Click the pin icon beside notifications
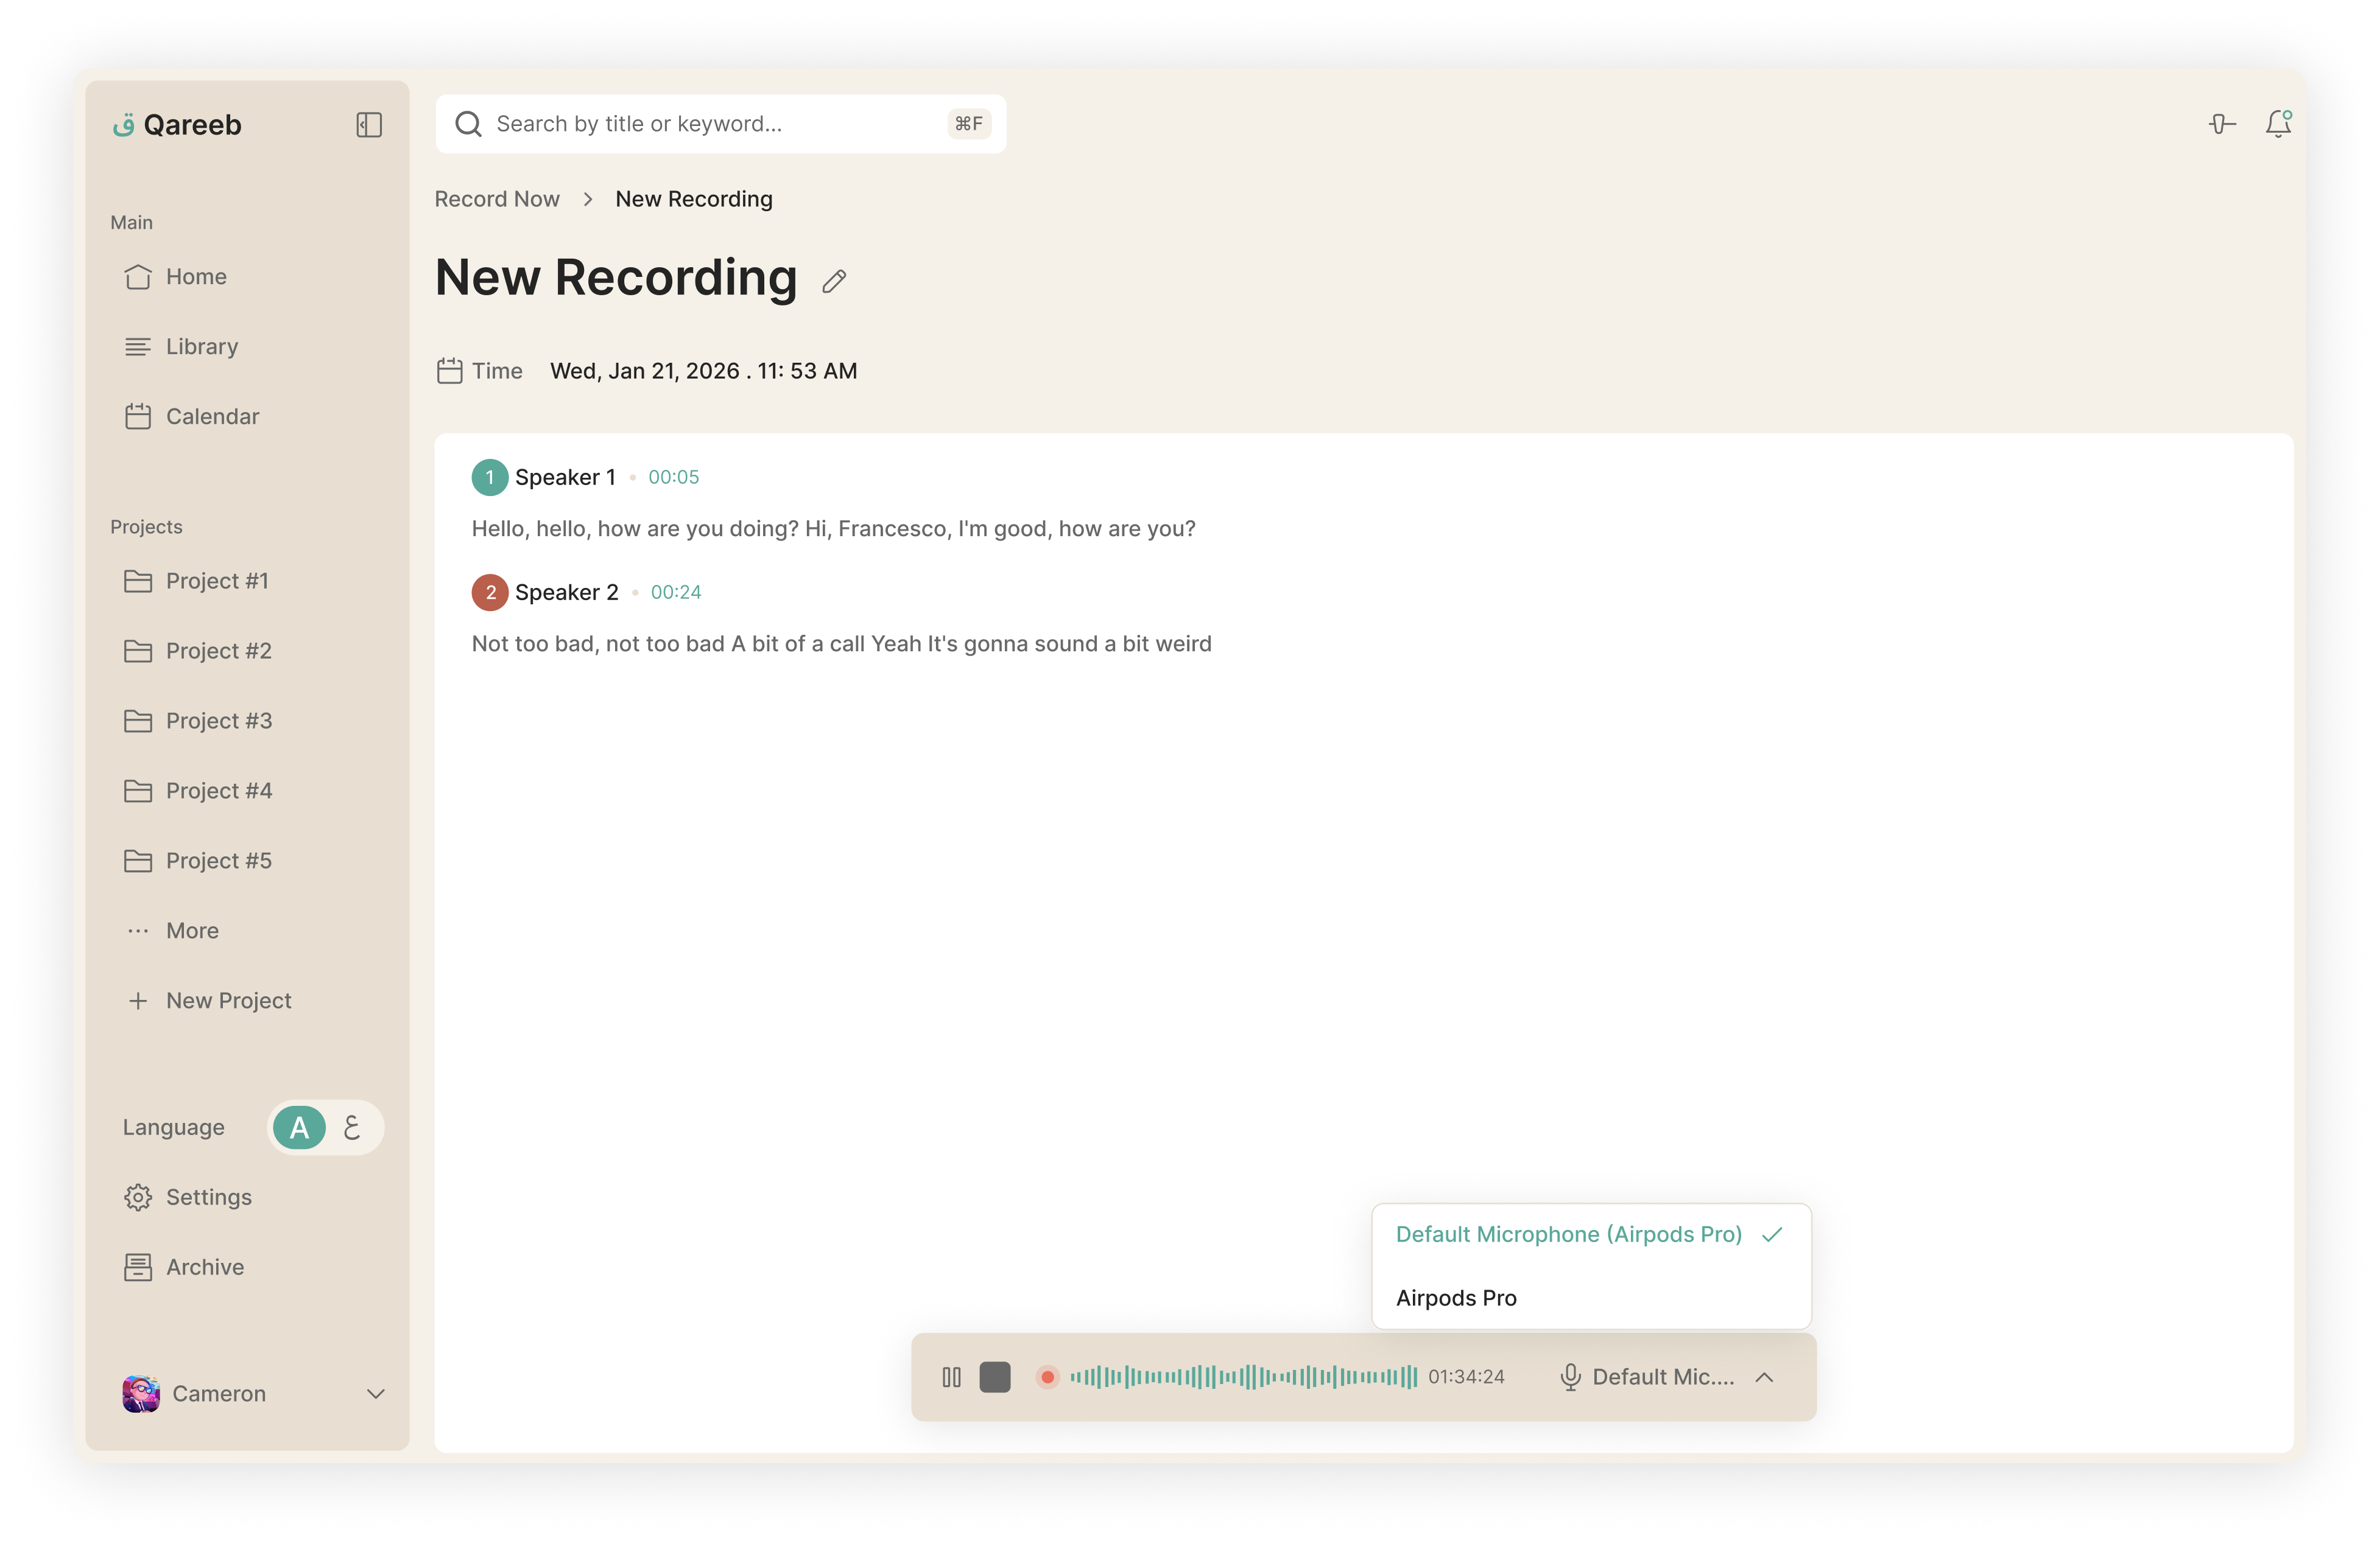Screen dimensions: 2380x1541 coord(2222,124)
